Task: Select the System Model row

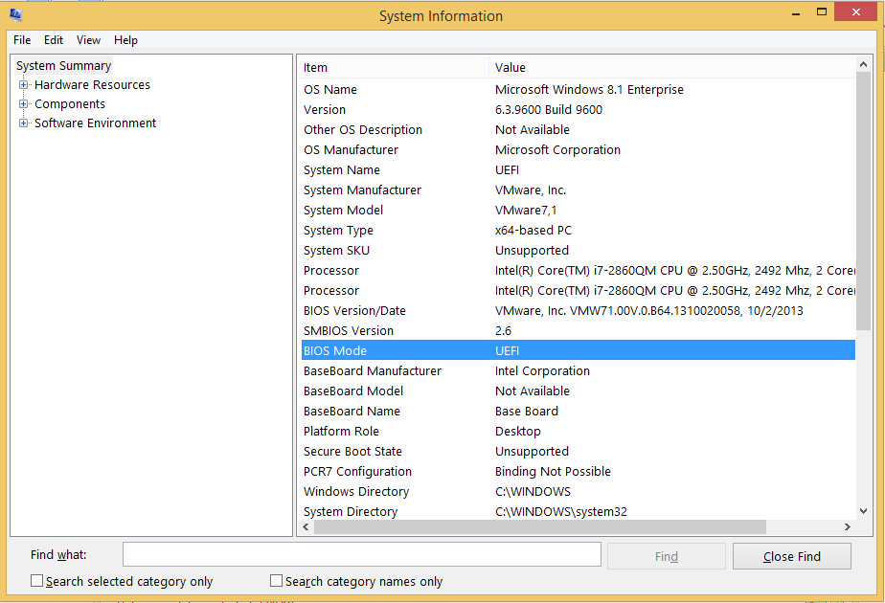Action: pos(579,211)
